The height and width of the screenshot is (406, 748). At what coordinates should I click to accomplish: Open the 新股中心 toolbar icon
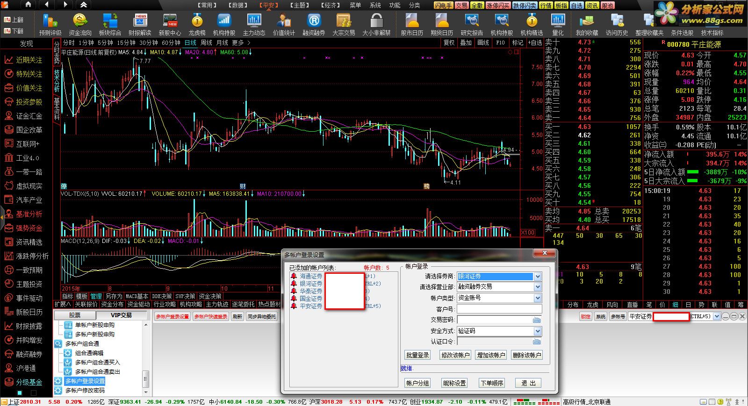click(170, 24)
